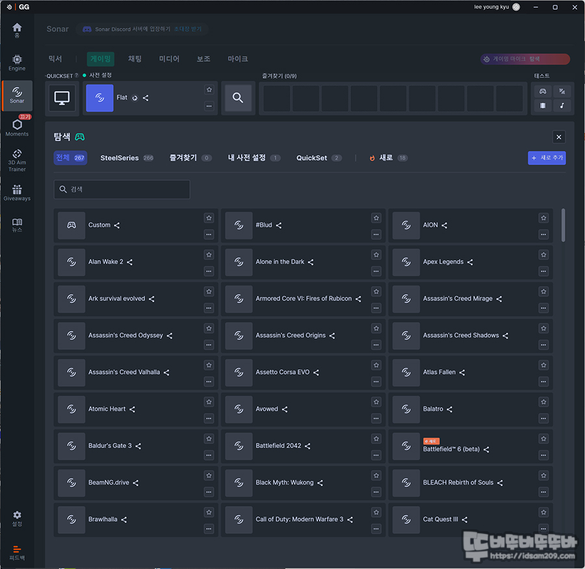Click the film test sound icon

click(x=543, y=105)
